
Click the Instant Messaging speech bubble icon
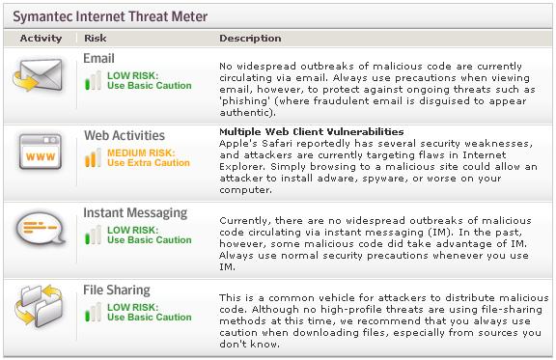pyautogui.click(x=40, y=229)
